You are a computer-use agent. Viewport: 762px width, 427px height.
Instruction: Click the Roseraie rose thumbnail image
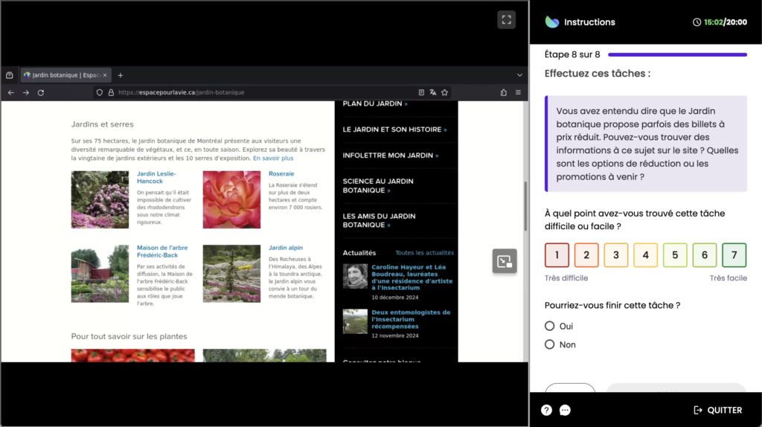[x=231, y=199]
